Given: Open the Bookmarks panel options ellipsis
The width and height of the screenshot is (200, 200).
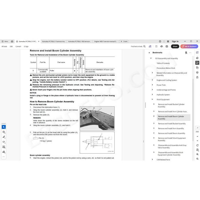Looking at the screenshot, I should [x=190, y=53].
